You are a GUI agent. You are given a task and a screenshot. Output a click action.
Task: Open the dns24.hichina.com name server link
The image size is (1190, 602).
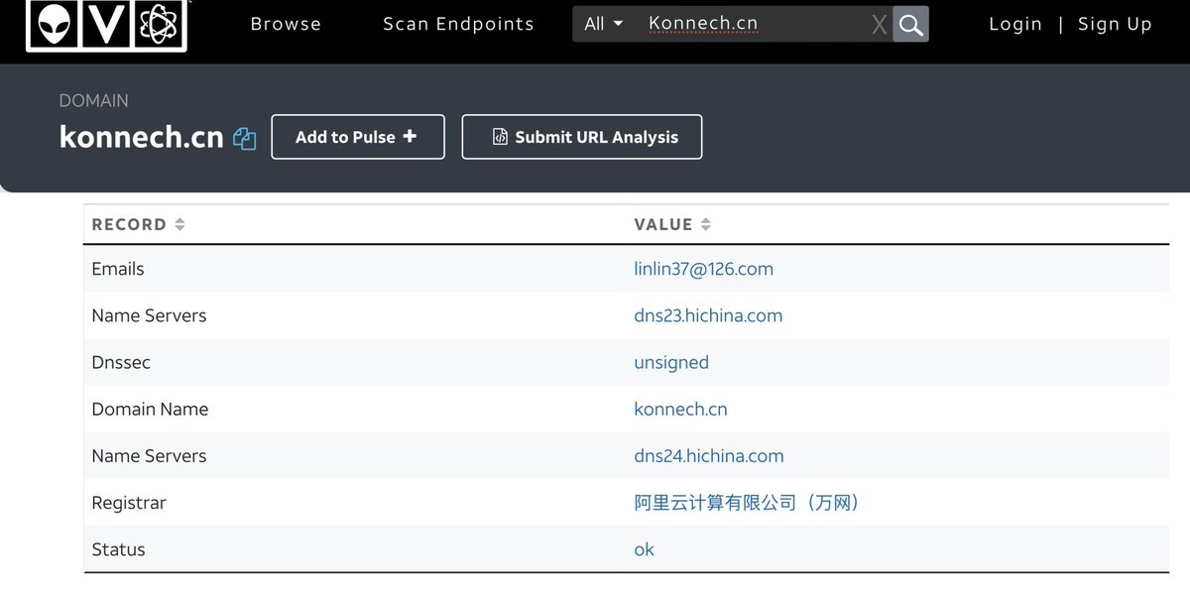coord(708,456)
